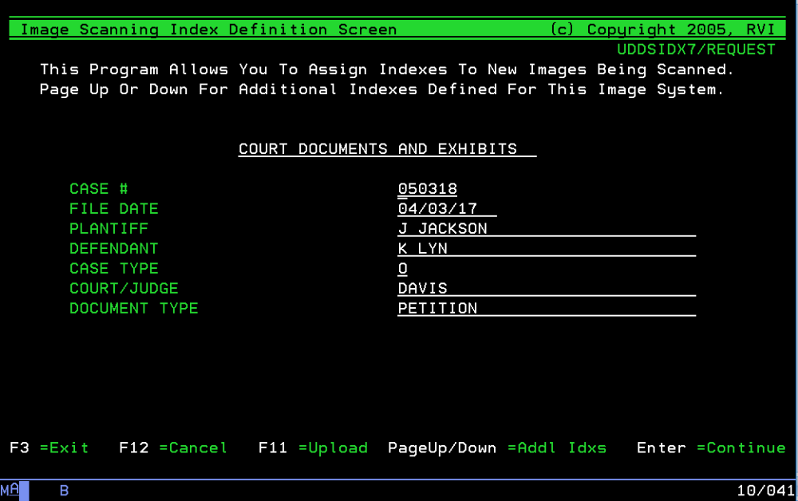The height and width of the screenshot is (501, 798).
Task: Click the cursor position 10/041 indicator
Action: pos(766,491)
